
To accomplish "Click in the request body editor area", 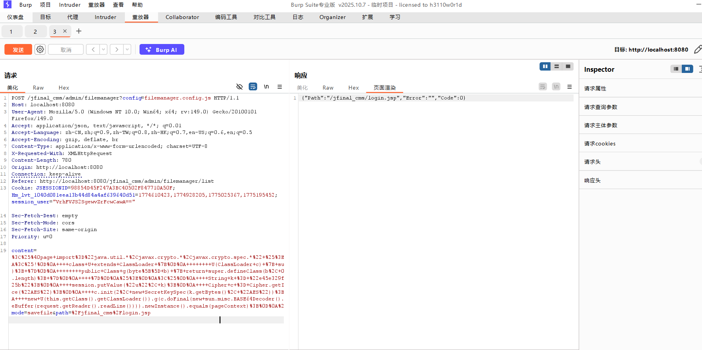I will pos(147,281).
